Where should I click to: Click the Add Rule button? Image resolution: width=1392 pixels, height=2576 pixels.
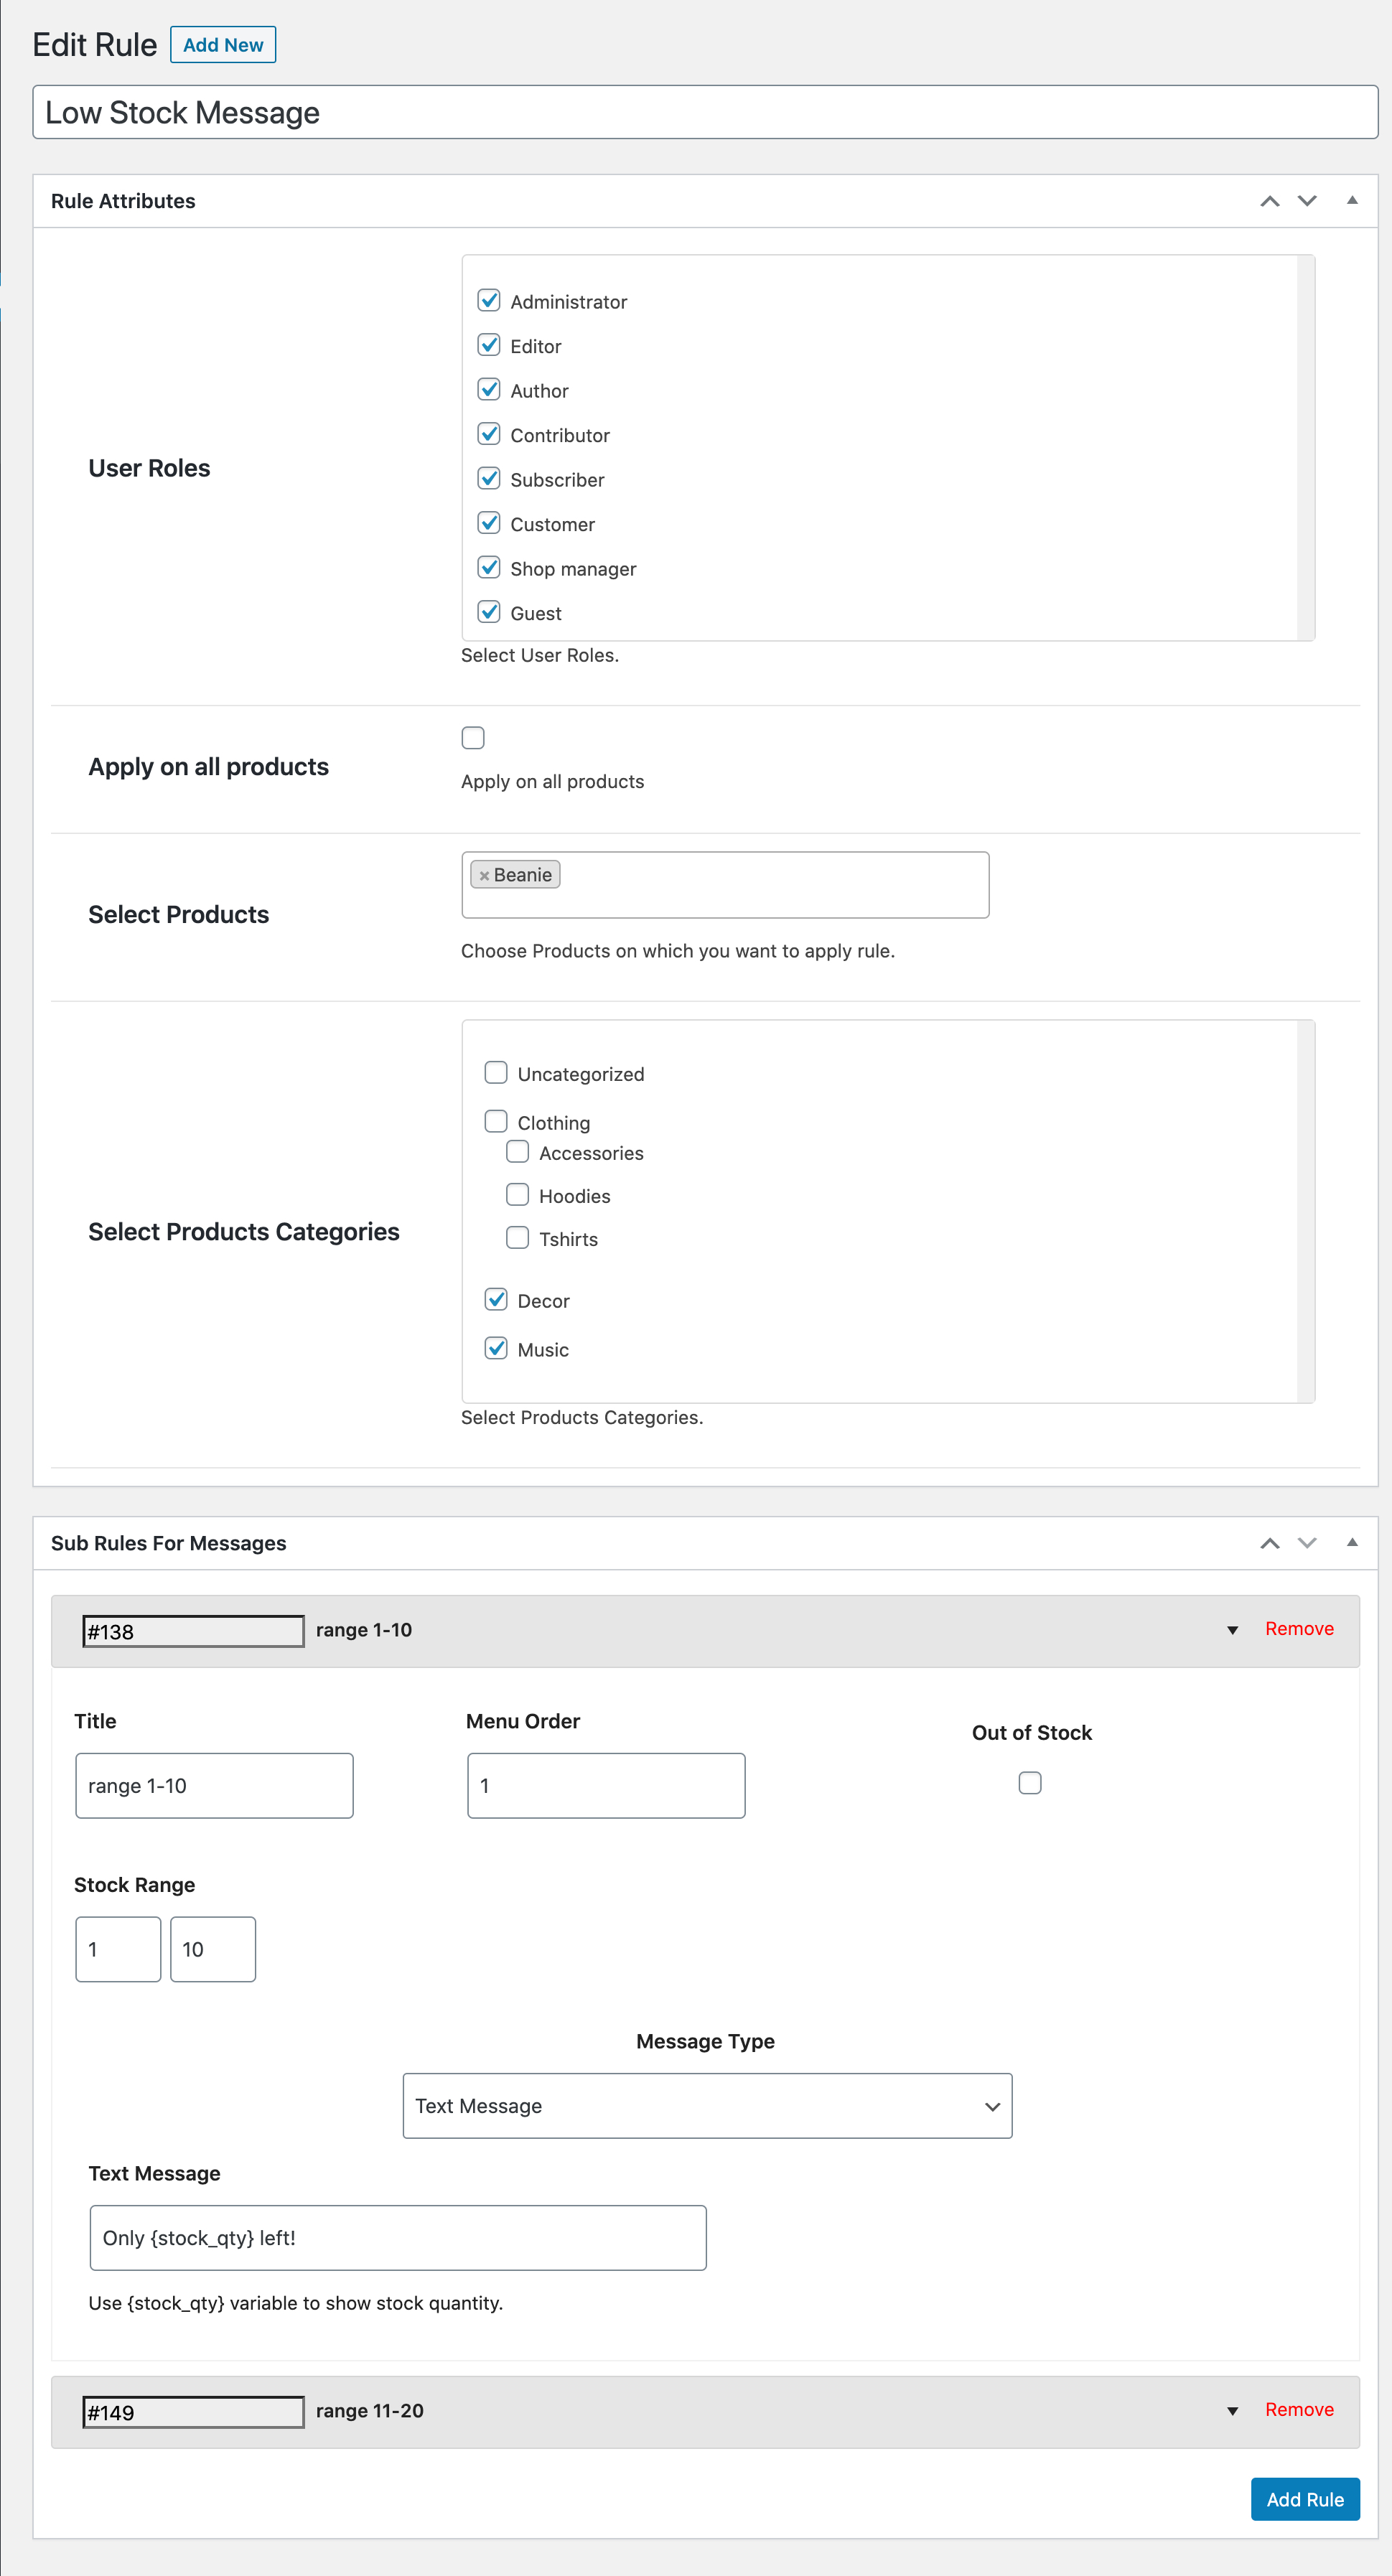1304,2499
